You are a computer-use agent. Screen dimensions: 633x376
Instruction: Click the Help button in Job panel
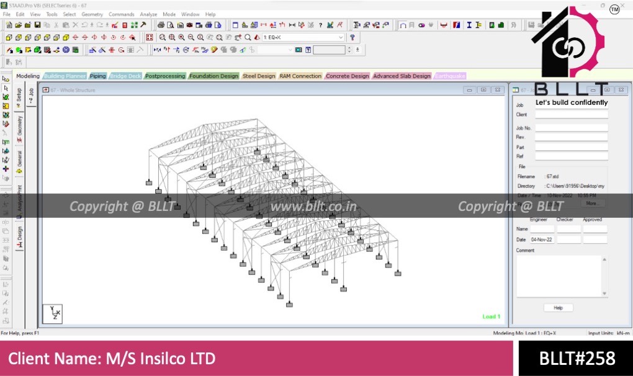click(x=558, y=308)
